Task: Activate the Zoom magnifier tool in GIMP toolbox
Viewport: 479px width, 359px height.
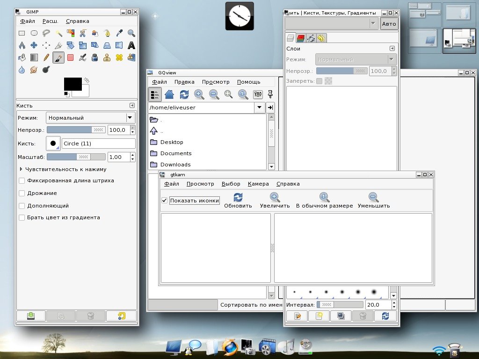Action: click(x=131, y=33)
